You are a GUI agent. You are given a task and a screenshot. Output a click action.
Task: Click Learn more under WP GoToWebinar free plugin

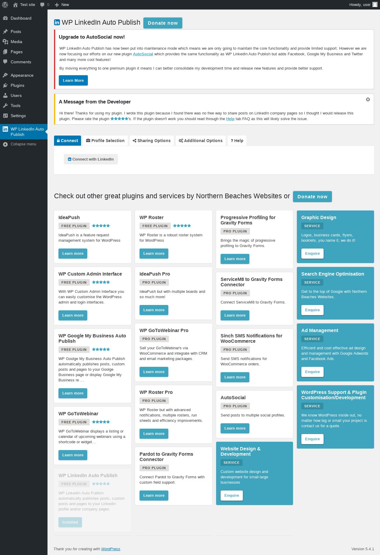pyautogui.click(x=73, y=455)
